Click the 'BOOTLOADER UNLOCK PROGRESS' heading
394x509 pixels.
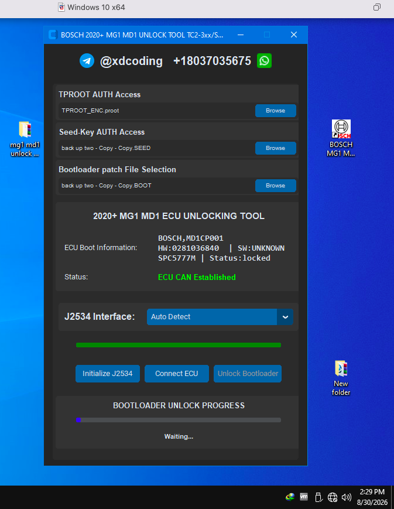[179, 405]
